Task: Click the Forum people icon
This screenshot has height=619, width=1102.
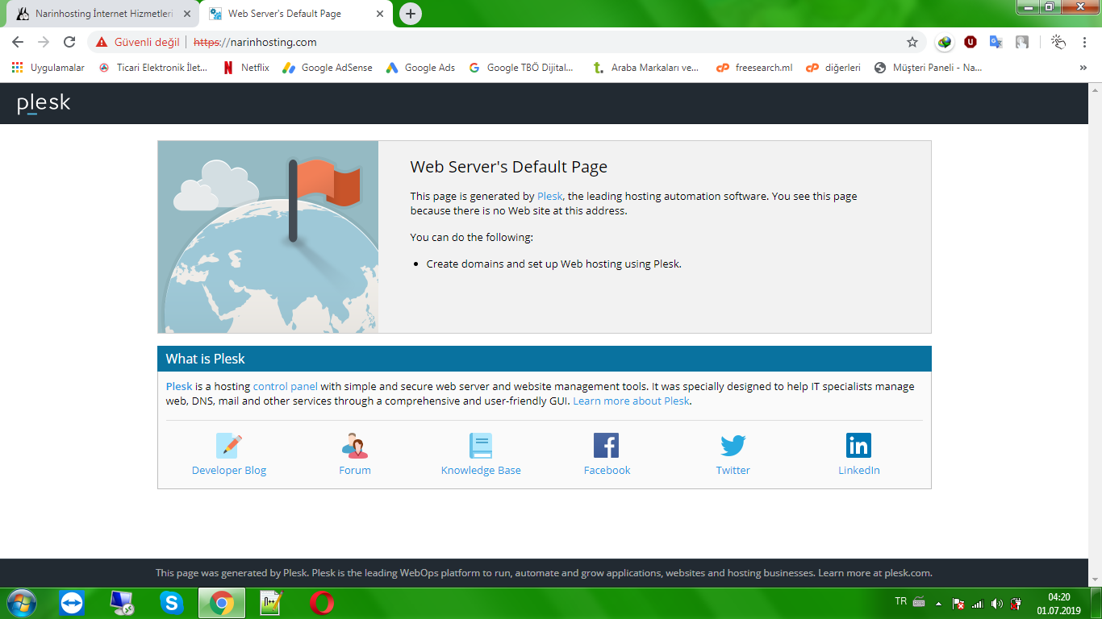Action: 355,445
